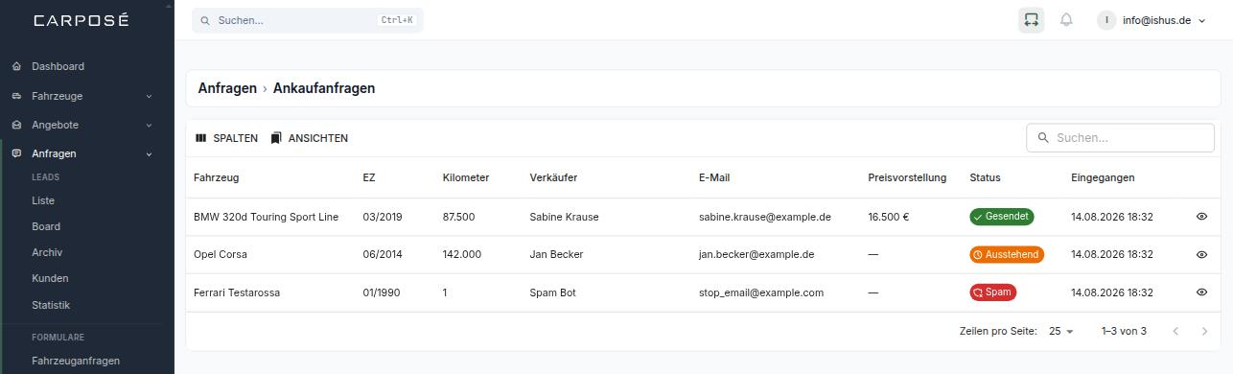Open the Dashboard home icon
The width and height of the screenshot is (1233, 374).
[17, 66]
